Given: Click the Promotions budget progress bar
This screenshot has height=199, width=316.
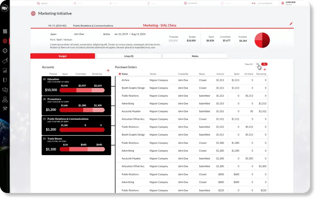Looking at the screenshot, I should click(x=82, y=110).
